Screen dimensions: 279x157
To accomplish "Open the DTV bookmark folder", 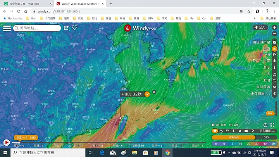I will [148, 18].
